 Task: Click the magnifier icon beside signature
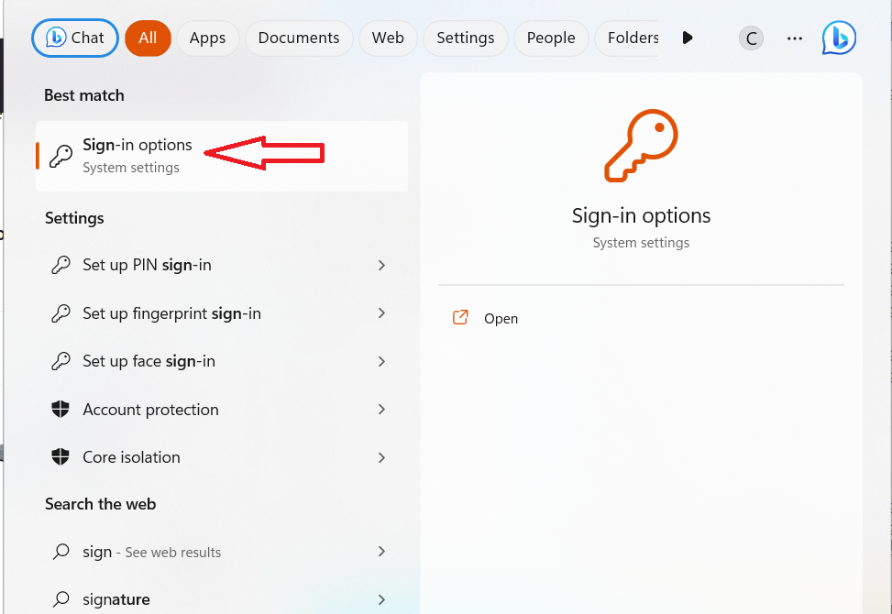point(61,600)
